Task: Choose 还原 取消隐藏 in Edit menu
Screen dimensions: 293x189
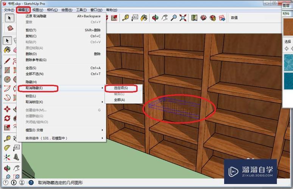Action: coord(62,16)
